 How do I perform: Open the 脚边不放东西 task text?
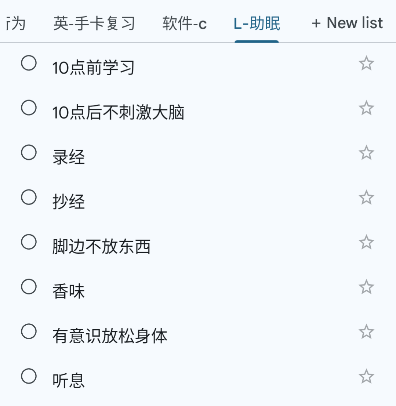(101, 246)
